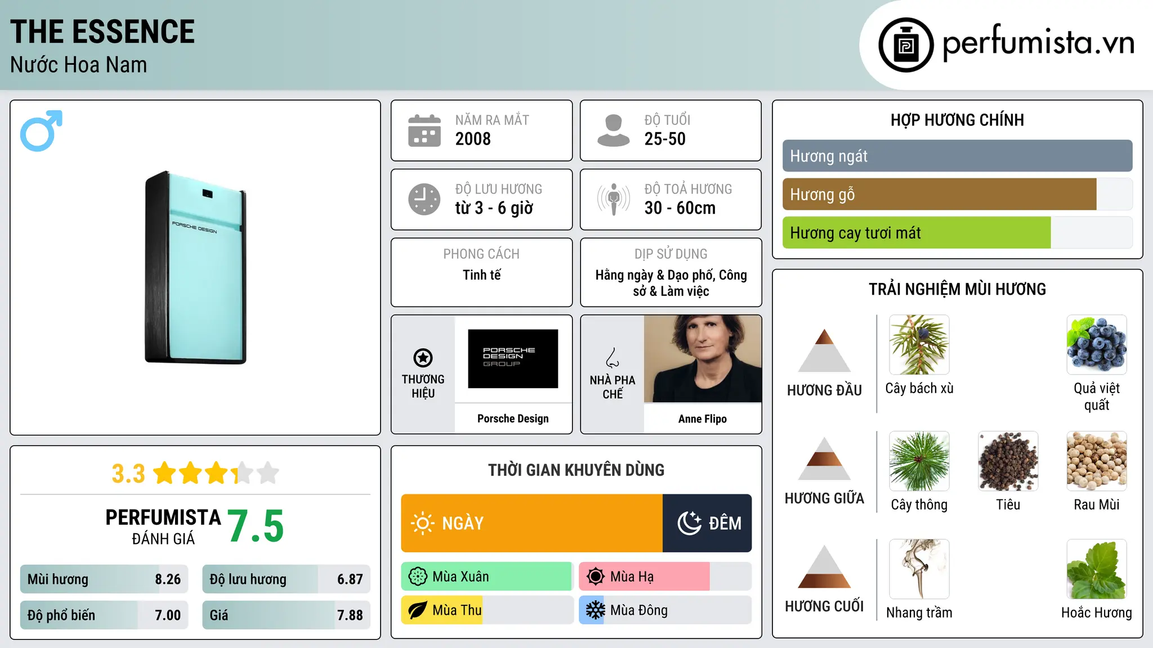
Task: Click the sun icon for Mùa Hạ
Action: (x=595, y=577)
